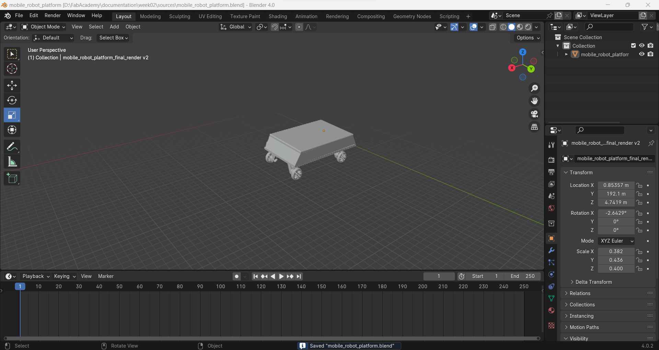Toggle camera view icon

tap(534, 114)
